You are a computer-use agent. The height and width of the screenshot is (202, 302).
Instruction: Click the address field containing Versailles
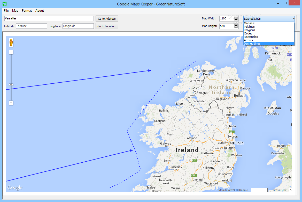pyautogui.click(x=49, y=19)
